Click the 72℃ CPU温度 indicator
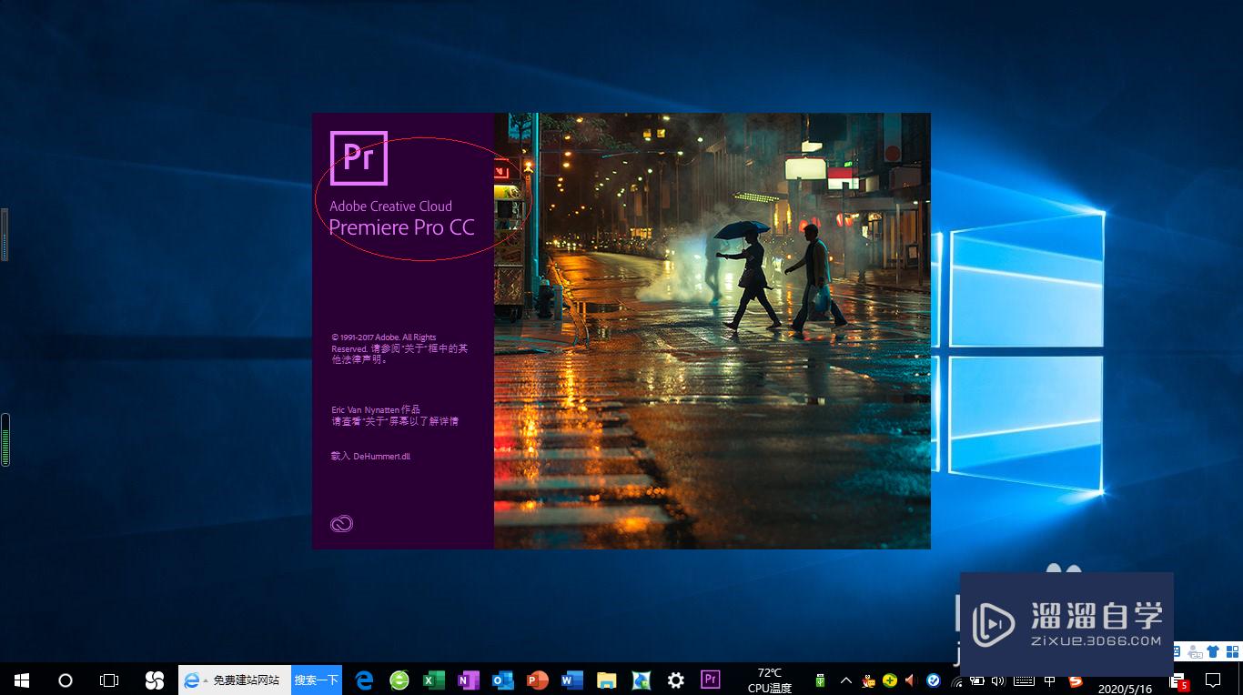The image size is (1243, 695). [x=770, y=680]
